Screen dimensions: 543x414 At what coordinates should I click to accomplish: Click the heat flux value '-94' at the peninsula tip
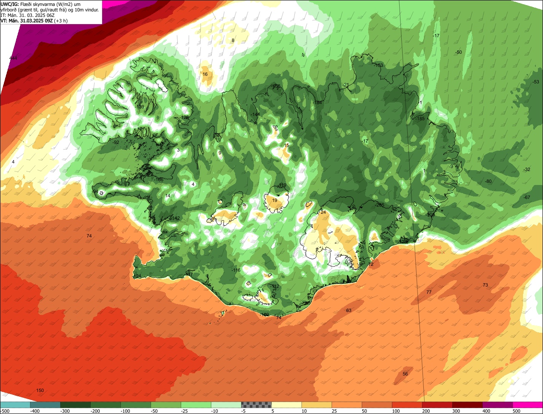pos(95,192)
